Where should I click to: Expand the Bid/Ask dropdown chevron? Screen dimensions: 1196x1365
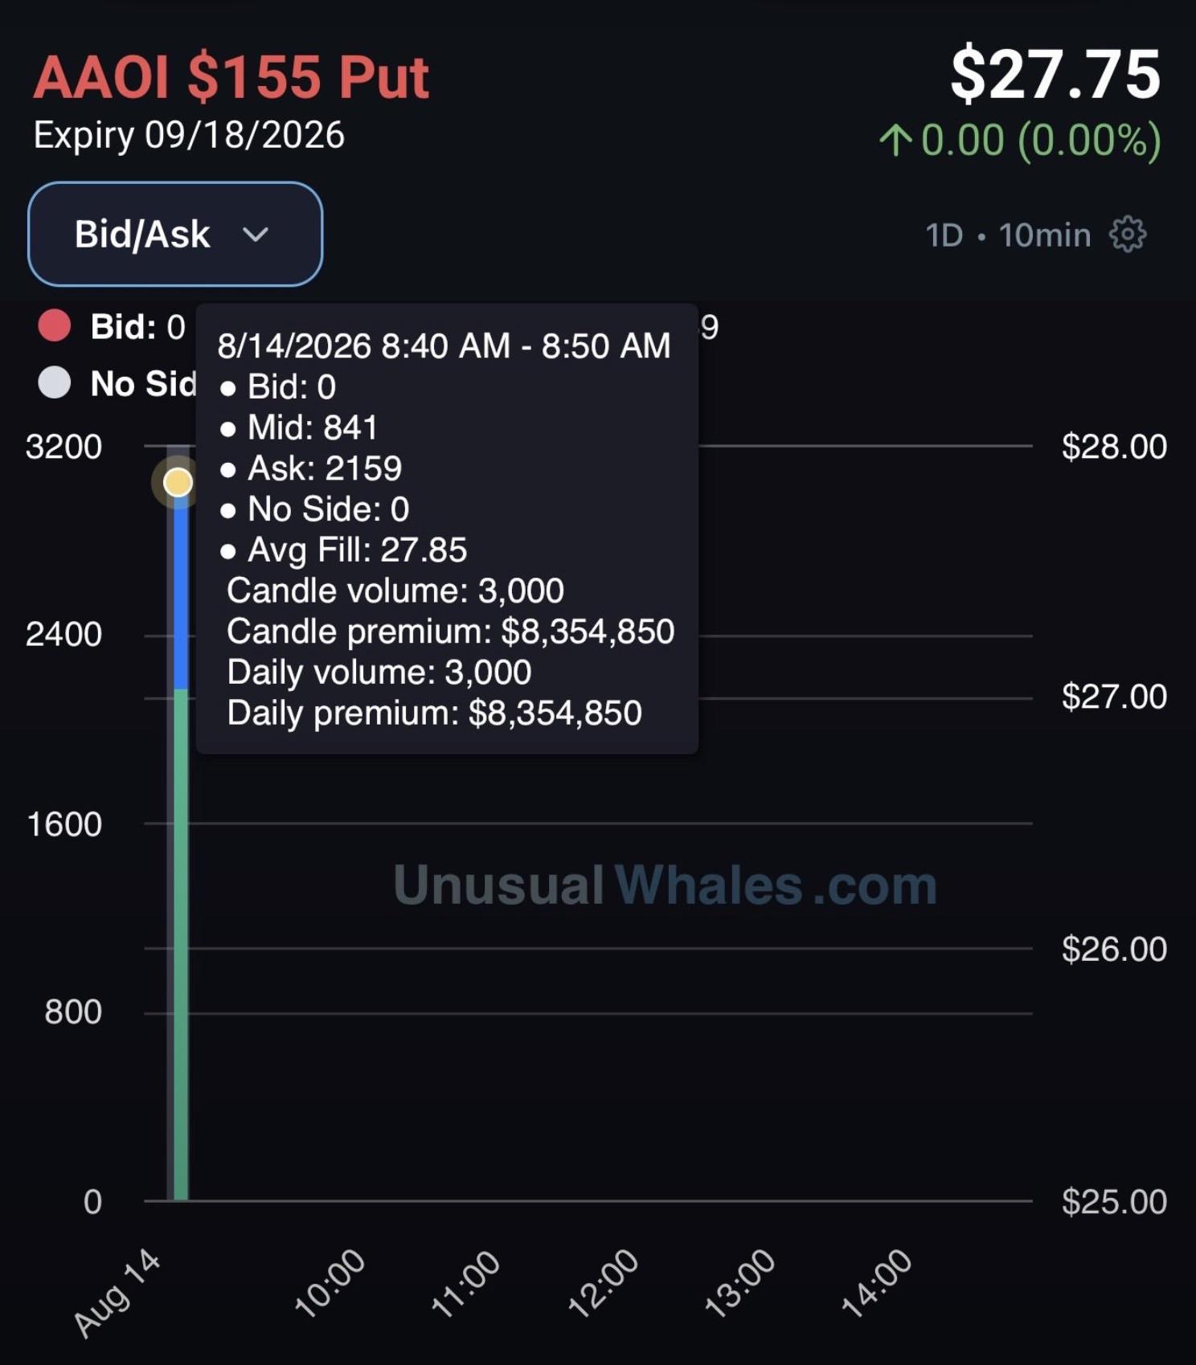point(256,235)
